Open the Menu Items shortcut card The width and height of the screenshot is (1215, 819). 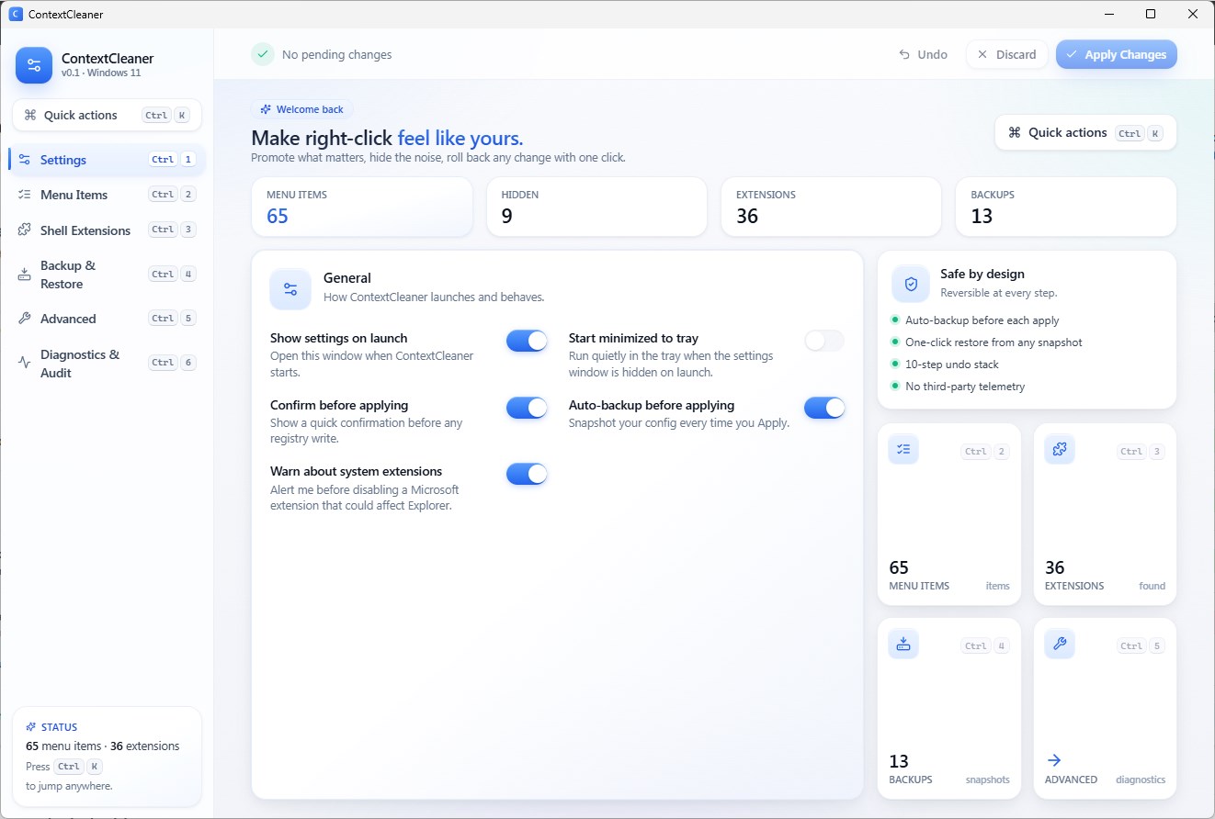pyautogui.click(x=949, y=514)
